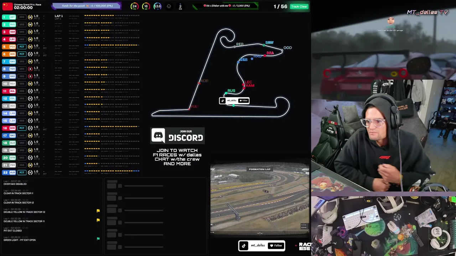456x256 pixels.
Task: Select the position 1 ANT driver badge
Action: coord(9,17)
